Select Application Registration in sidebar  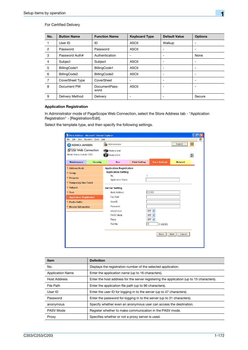tap(84, 197)
